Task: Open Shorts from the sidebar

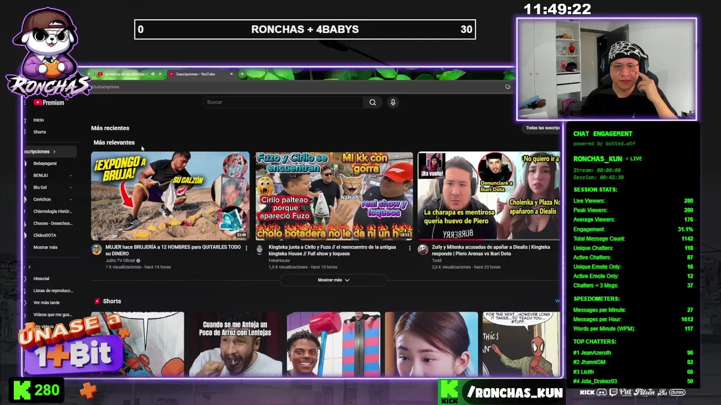Action: click(x=39, y=132)
